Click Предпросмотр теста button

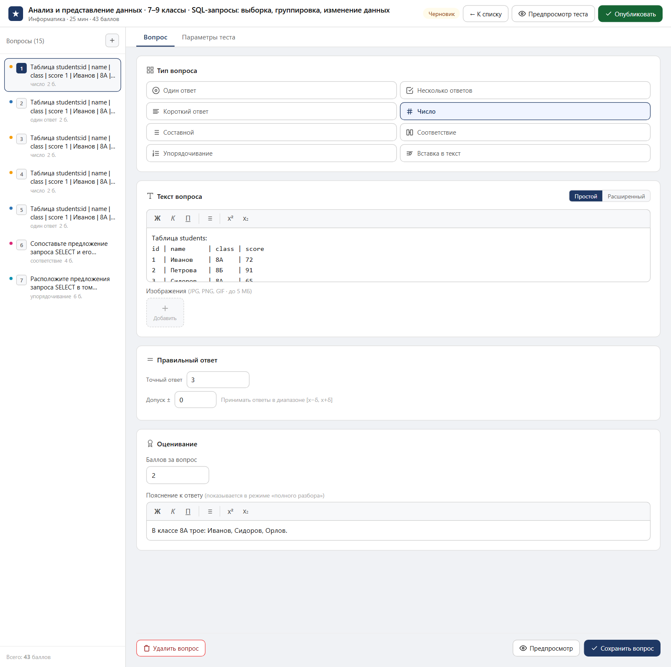click(x=553, y=14)
